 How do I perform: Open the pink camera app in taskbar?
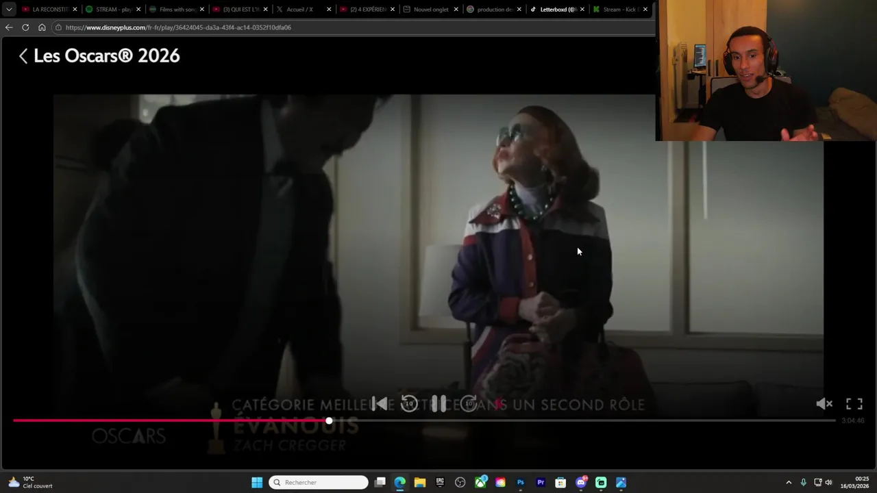(x=501, y=482)
